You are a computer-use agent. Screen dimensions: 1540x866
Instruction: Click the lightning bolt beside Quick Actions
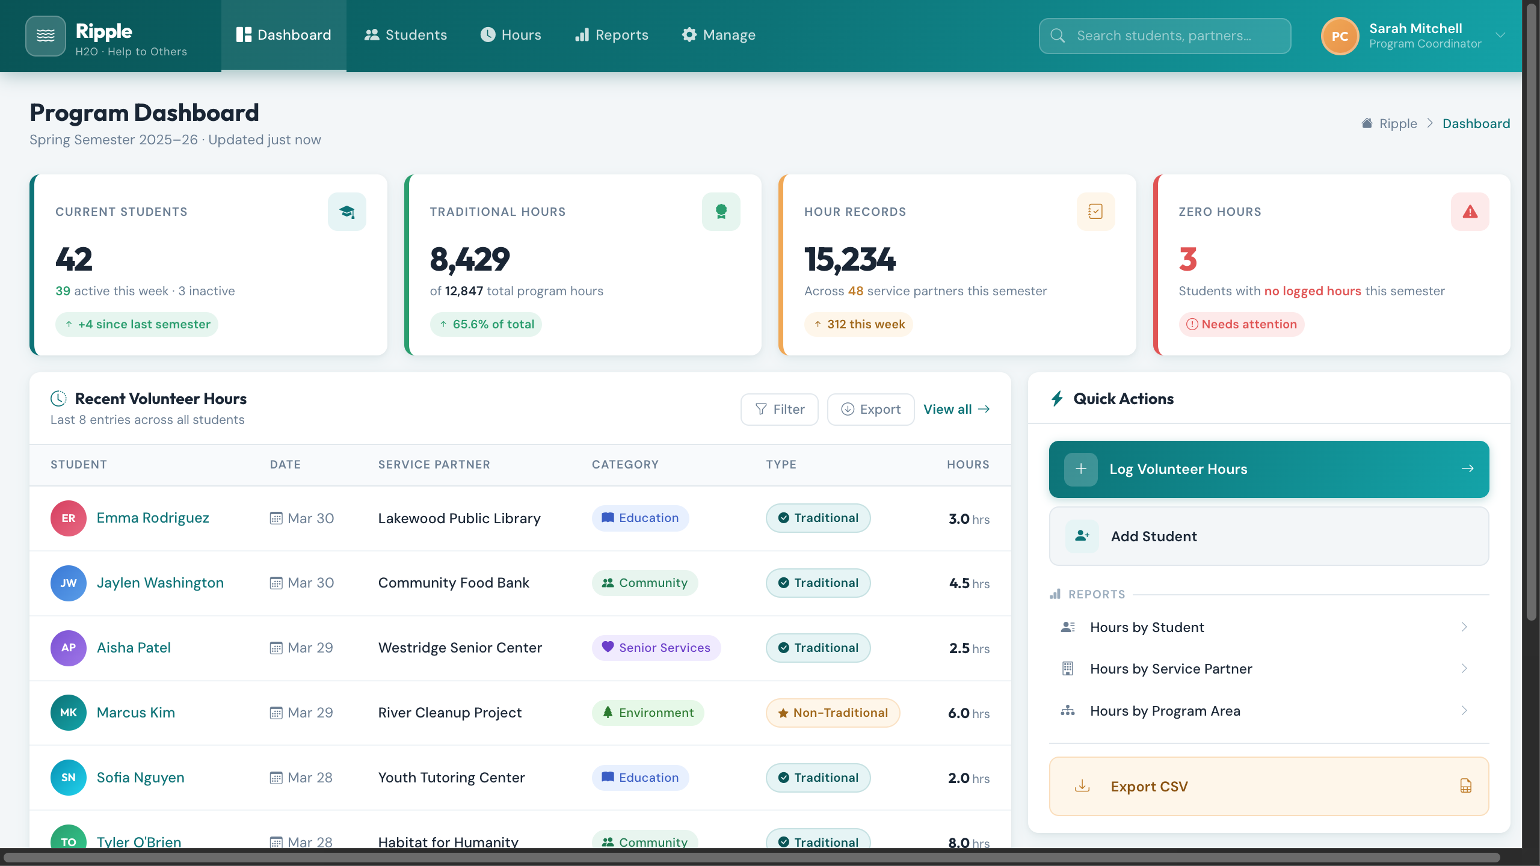click(1057, 398)
